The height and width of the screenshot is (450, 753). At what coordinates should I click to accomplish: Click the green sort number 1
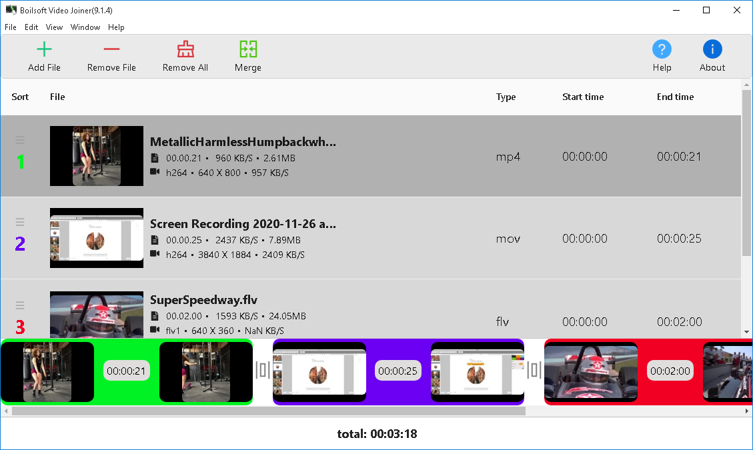pos(20,162)
